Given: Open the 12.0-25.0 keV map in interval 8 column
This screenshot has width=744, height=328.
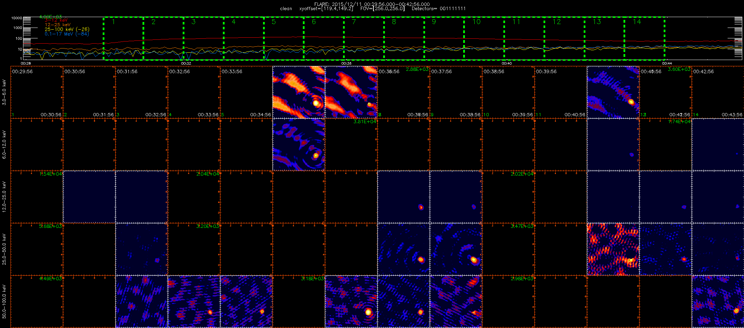Looking at the screenshot, I should tap(403, 197).
